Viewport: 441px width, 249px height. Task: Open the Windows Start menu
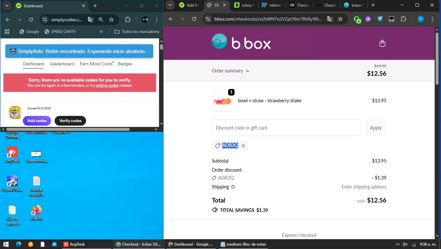tap(6, 244)
